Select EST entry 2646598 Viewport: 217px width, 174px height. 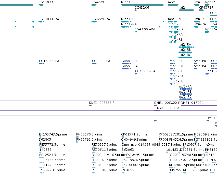pyautogui.click(x=123, y=173)
